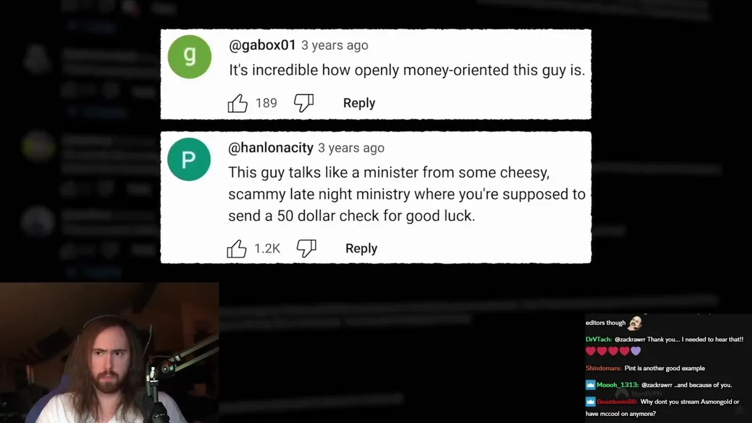Image resolution: width=752 pixels, height=423 pixels.
Task: Dislike the @gabox01 comment
Action: (x=304, y=103)
